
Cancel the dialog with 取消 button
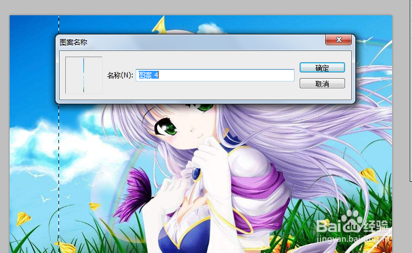coord(322,84)
